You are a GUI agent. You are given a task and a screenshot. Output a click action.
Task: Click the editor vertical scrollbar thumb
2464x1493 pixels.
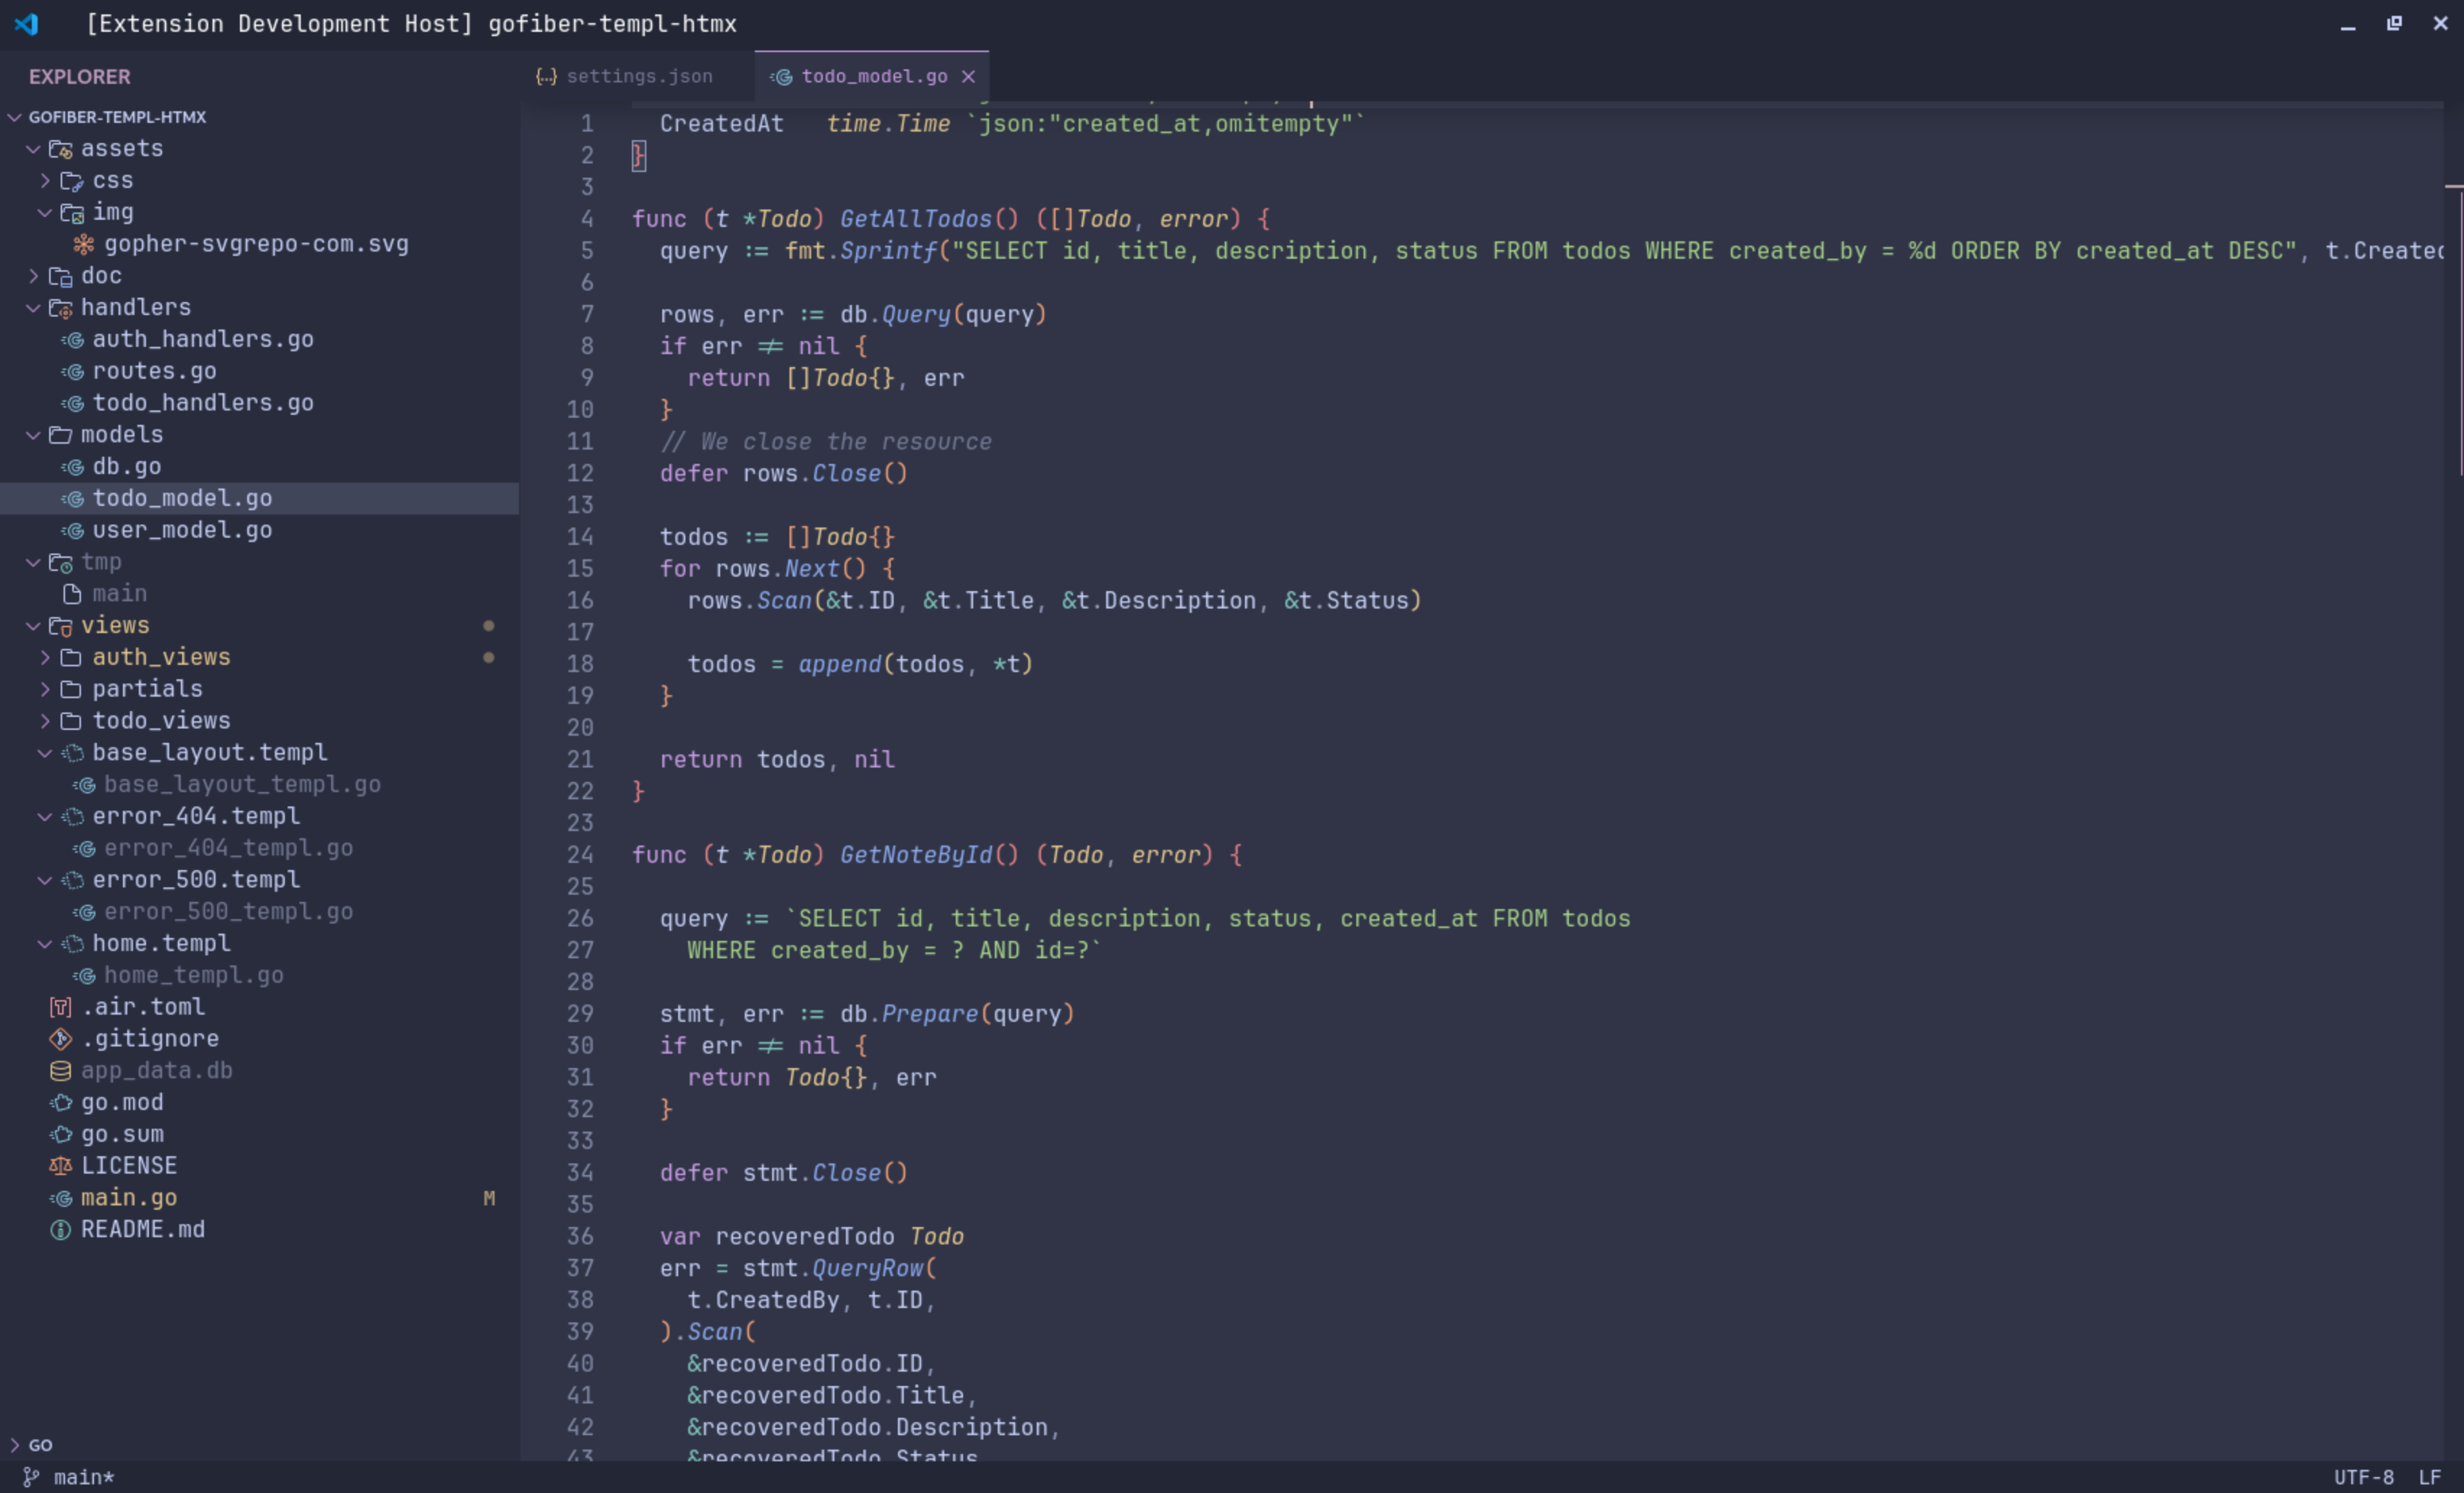tap(2461, 332)
